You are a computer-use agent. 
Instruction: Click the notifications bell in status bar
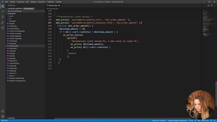pyautogui.click(x=215, y=121)
